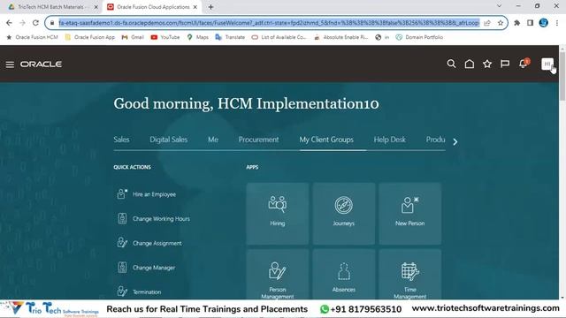Open Chrome three-dot menu
This screenshot has width=566, height=318.
pos(557,23)
